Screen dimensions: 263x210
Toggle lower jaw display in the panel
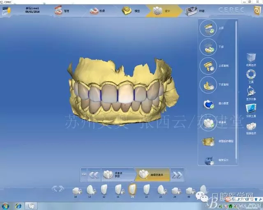[x=208, y=47]
